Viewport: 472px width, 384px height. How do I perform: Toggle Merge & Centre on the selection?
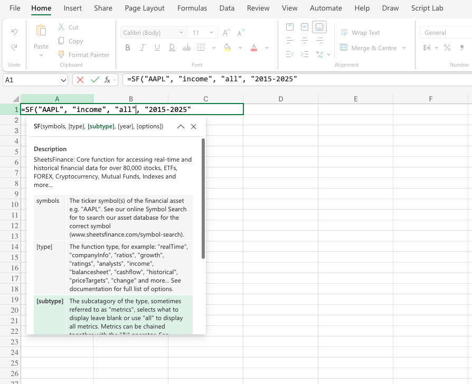click(370, 48)
